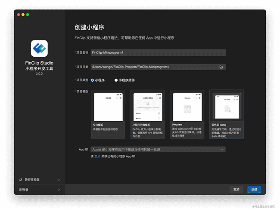Click the 取消 button
Screen dimensions: 280x209
(x=236, y=189)
